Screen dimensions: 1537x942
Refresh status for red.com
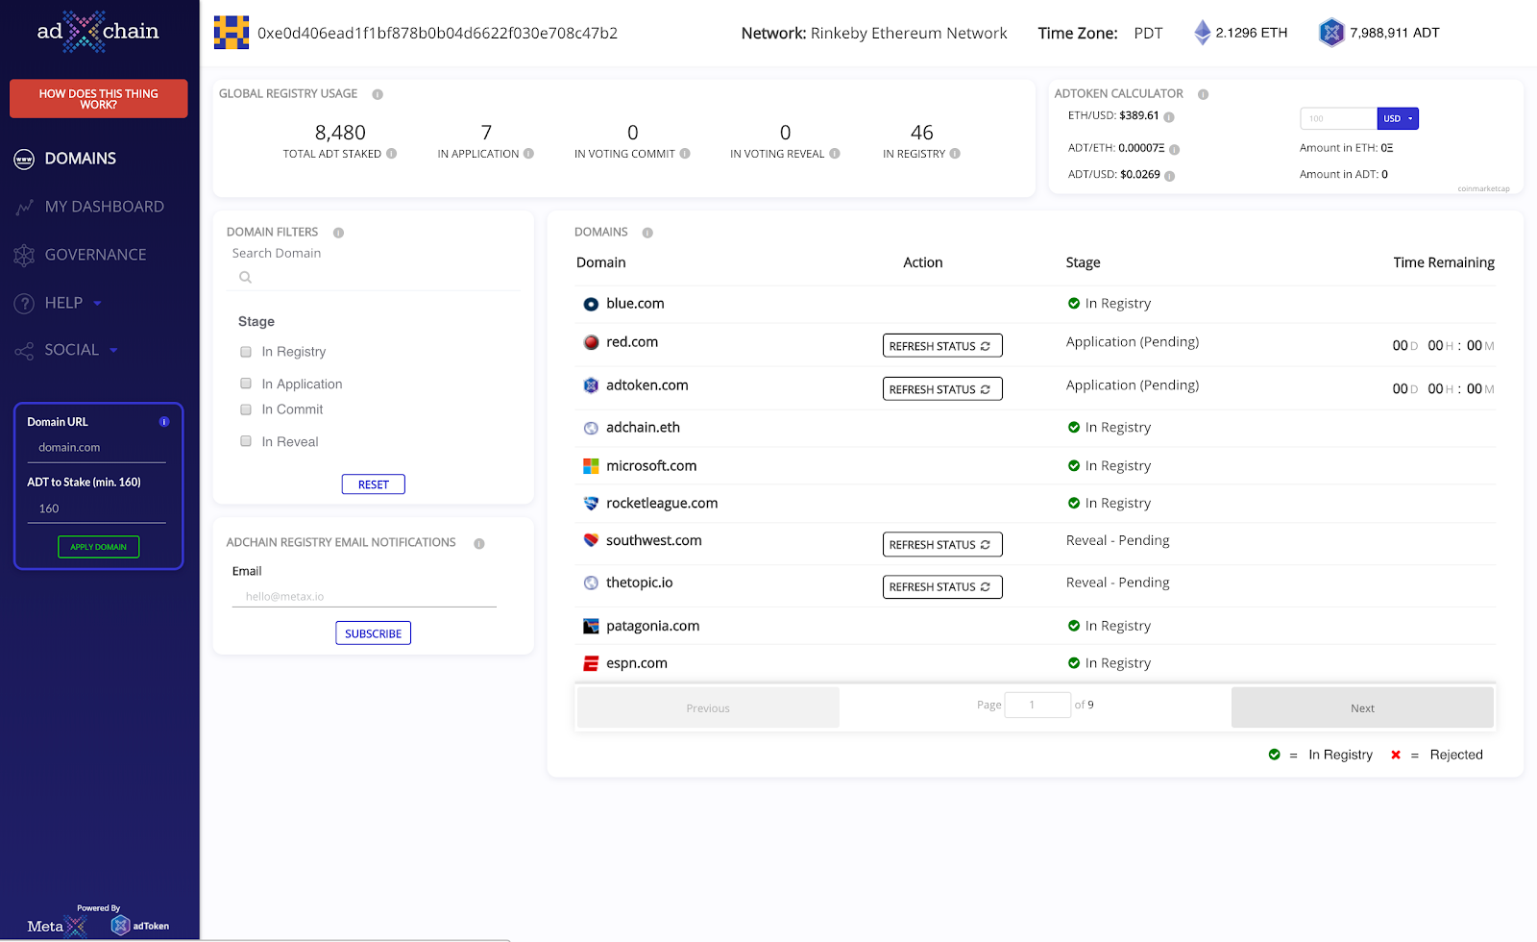click(x=942, y=346)
